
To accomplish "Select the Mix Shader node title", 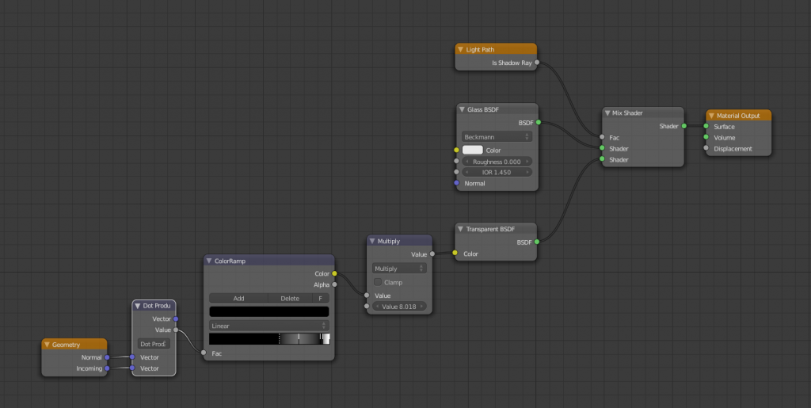I will click(627, 112).
